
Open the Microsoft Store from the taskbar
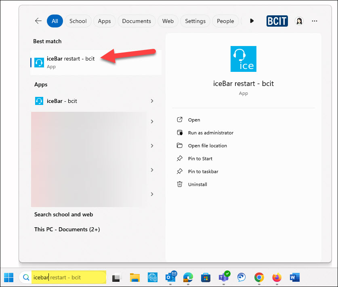pos(206,277)
